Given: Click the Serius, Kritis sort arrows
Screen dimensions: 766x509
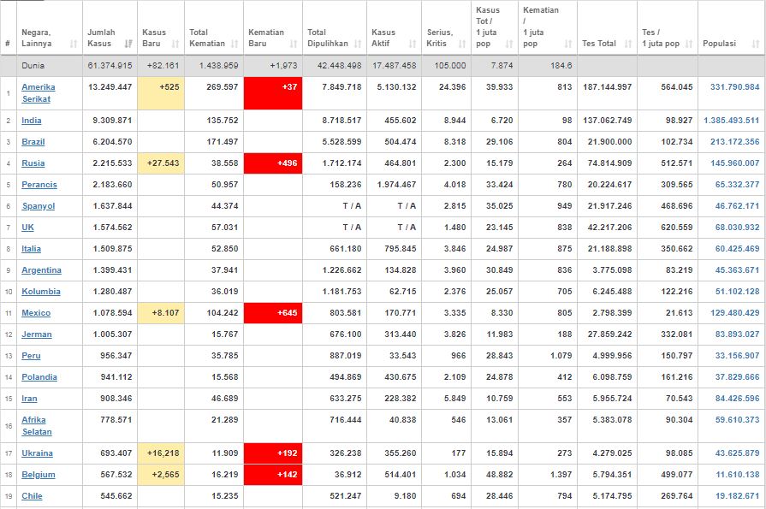Looking at the screenshot, I should (x=463, y=44).
